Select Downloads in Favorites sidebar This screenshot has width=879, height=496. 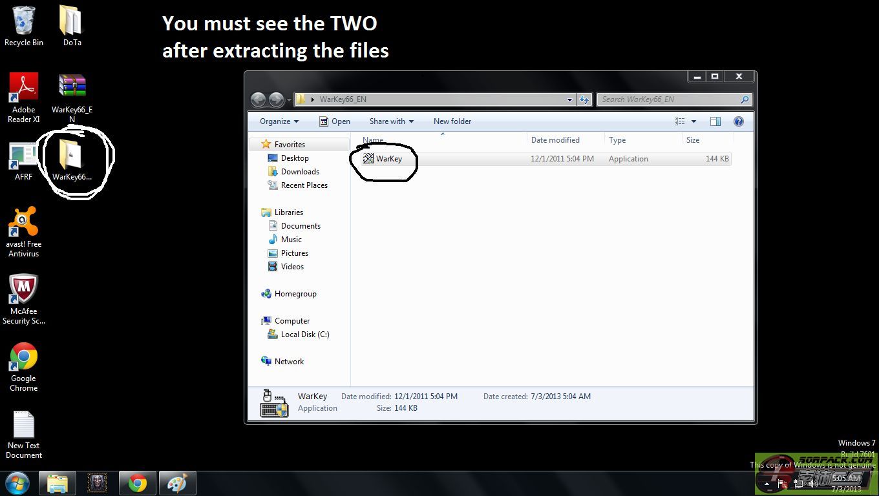pos(300,172)
